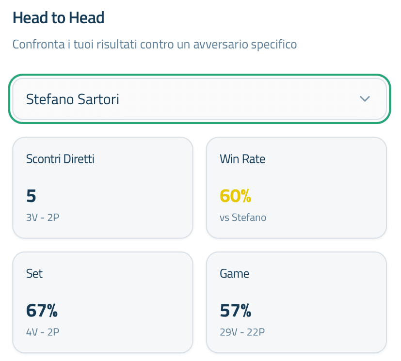The width and height of the screenshot is (401, 361).
Task: Select the Scontri Diretti label
Action: [60, 159]
